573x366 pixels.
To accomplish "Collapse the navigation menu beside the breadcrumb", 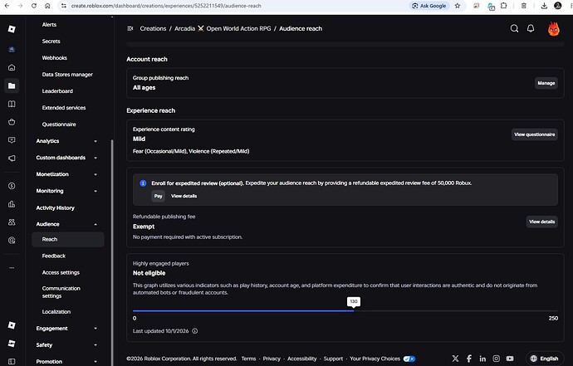I will click(x=130, y=28).
